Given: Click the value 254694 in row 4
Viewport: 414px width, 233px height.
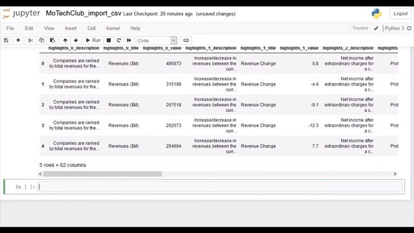Looking at the screenshot, I should [173, 146].
